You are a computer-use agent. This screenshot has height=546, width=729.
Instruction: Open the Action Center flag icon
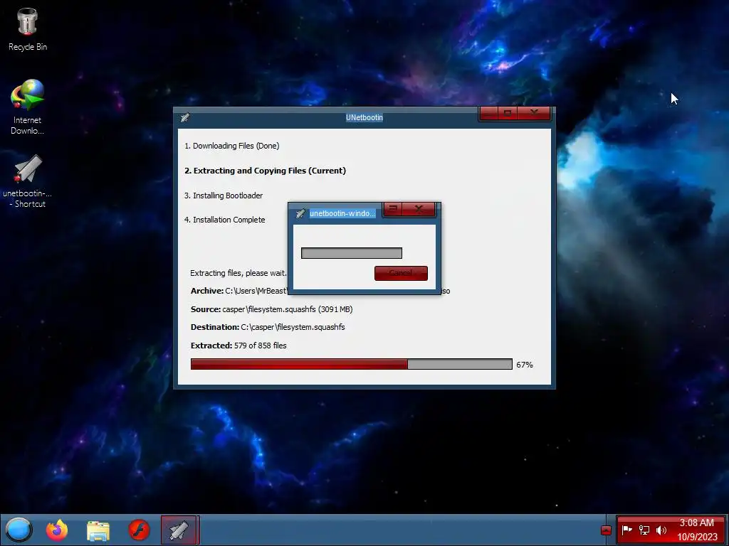tap(626, 530)
